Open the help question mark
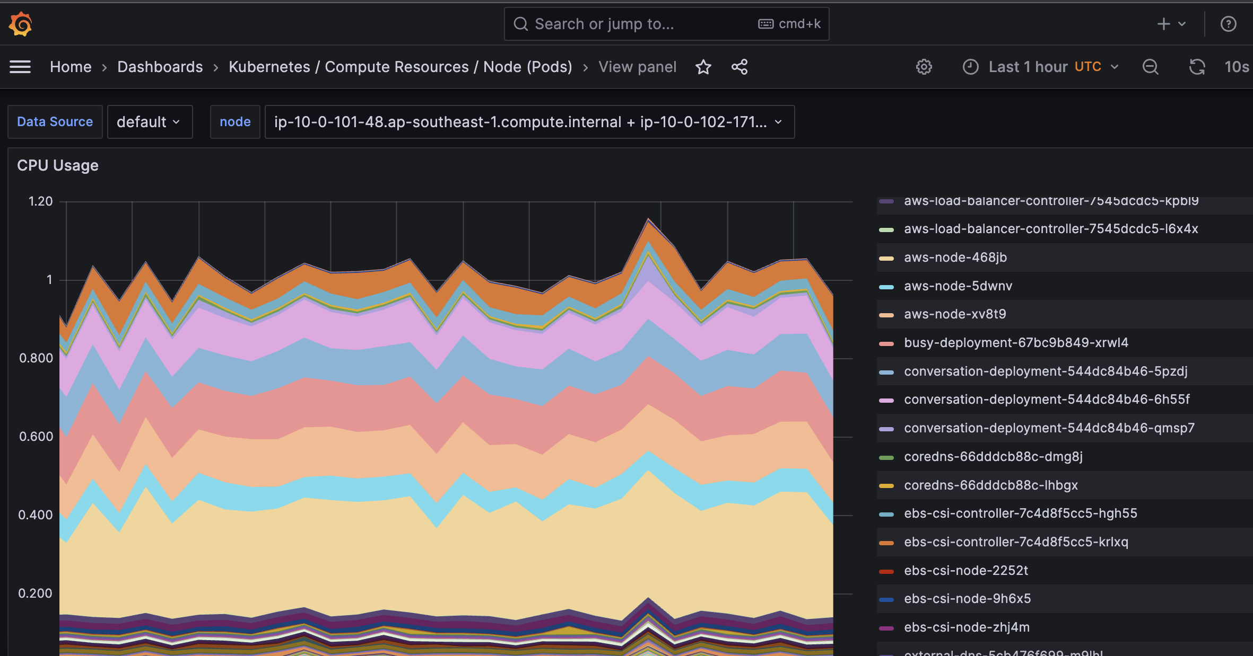1253x656 pixels. [x=1228, y=24]
